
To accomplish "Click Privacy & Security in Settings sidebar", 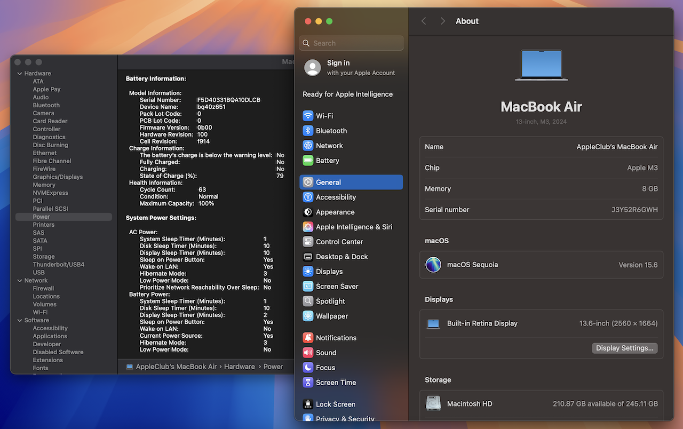I will (345, 419).
